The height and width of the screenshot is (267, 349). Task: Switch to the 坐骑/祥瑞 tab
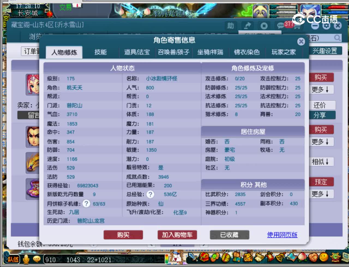point(210,52)
